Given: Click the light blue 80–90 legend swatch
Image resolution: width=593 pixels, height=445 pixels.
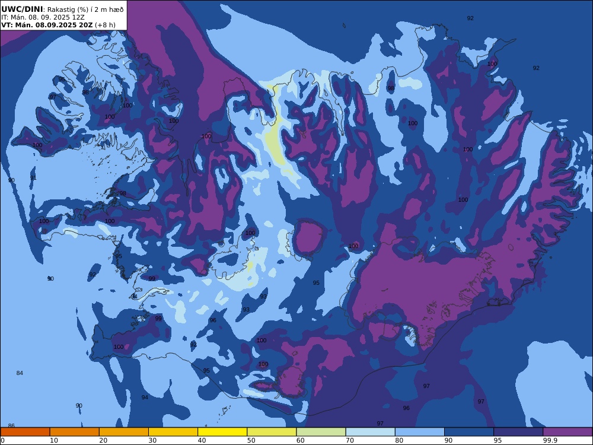Looking at the screenshot, I should point(420,432).
